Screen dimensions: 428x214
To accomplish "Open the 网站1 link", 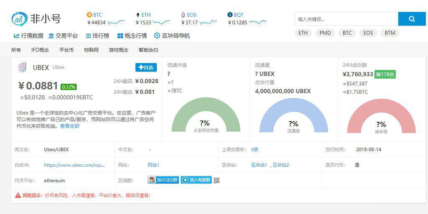I will [x=153, y=165].
